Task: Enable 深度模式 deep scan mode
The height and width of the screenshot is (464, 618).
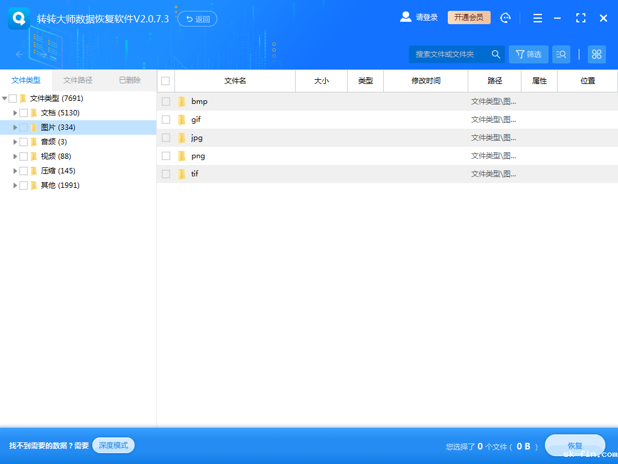Action: pyautogui.click(x=113, y=445)
